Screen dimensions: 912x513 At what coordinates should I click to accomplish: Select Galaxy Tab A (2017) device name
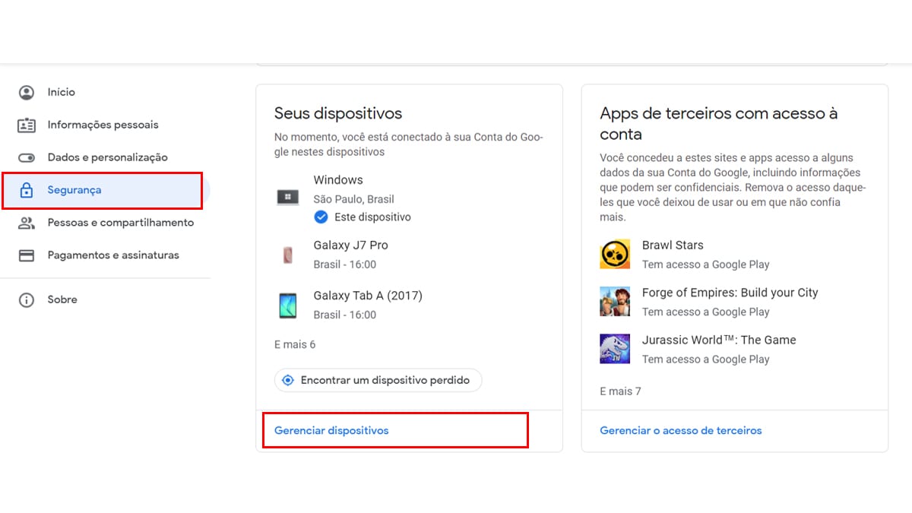point(368,296)
